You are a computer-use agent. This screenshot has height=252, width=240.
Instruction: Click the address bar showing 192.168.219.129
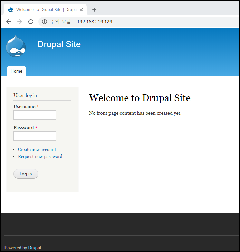click(138, 22)
